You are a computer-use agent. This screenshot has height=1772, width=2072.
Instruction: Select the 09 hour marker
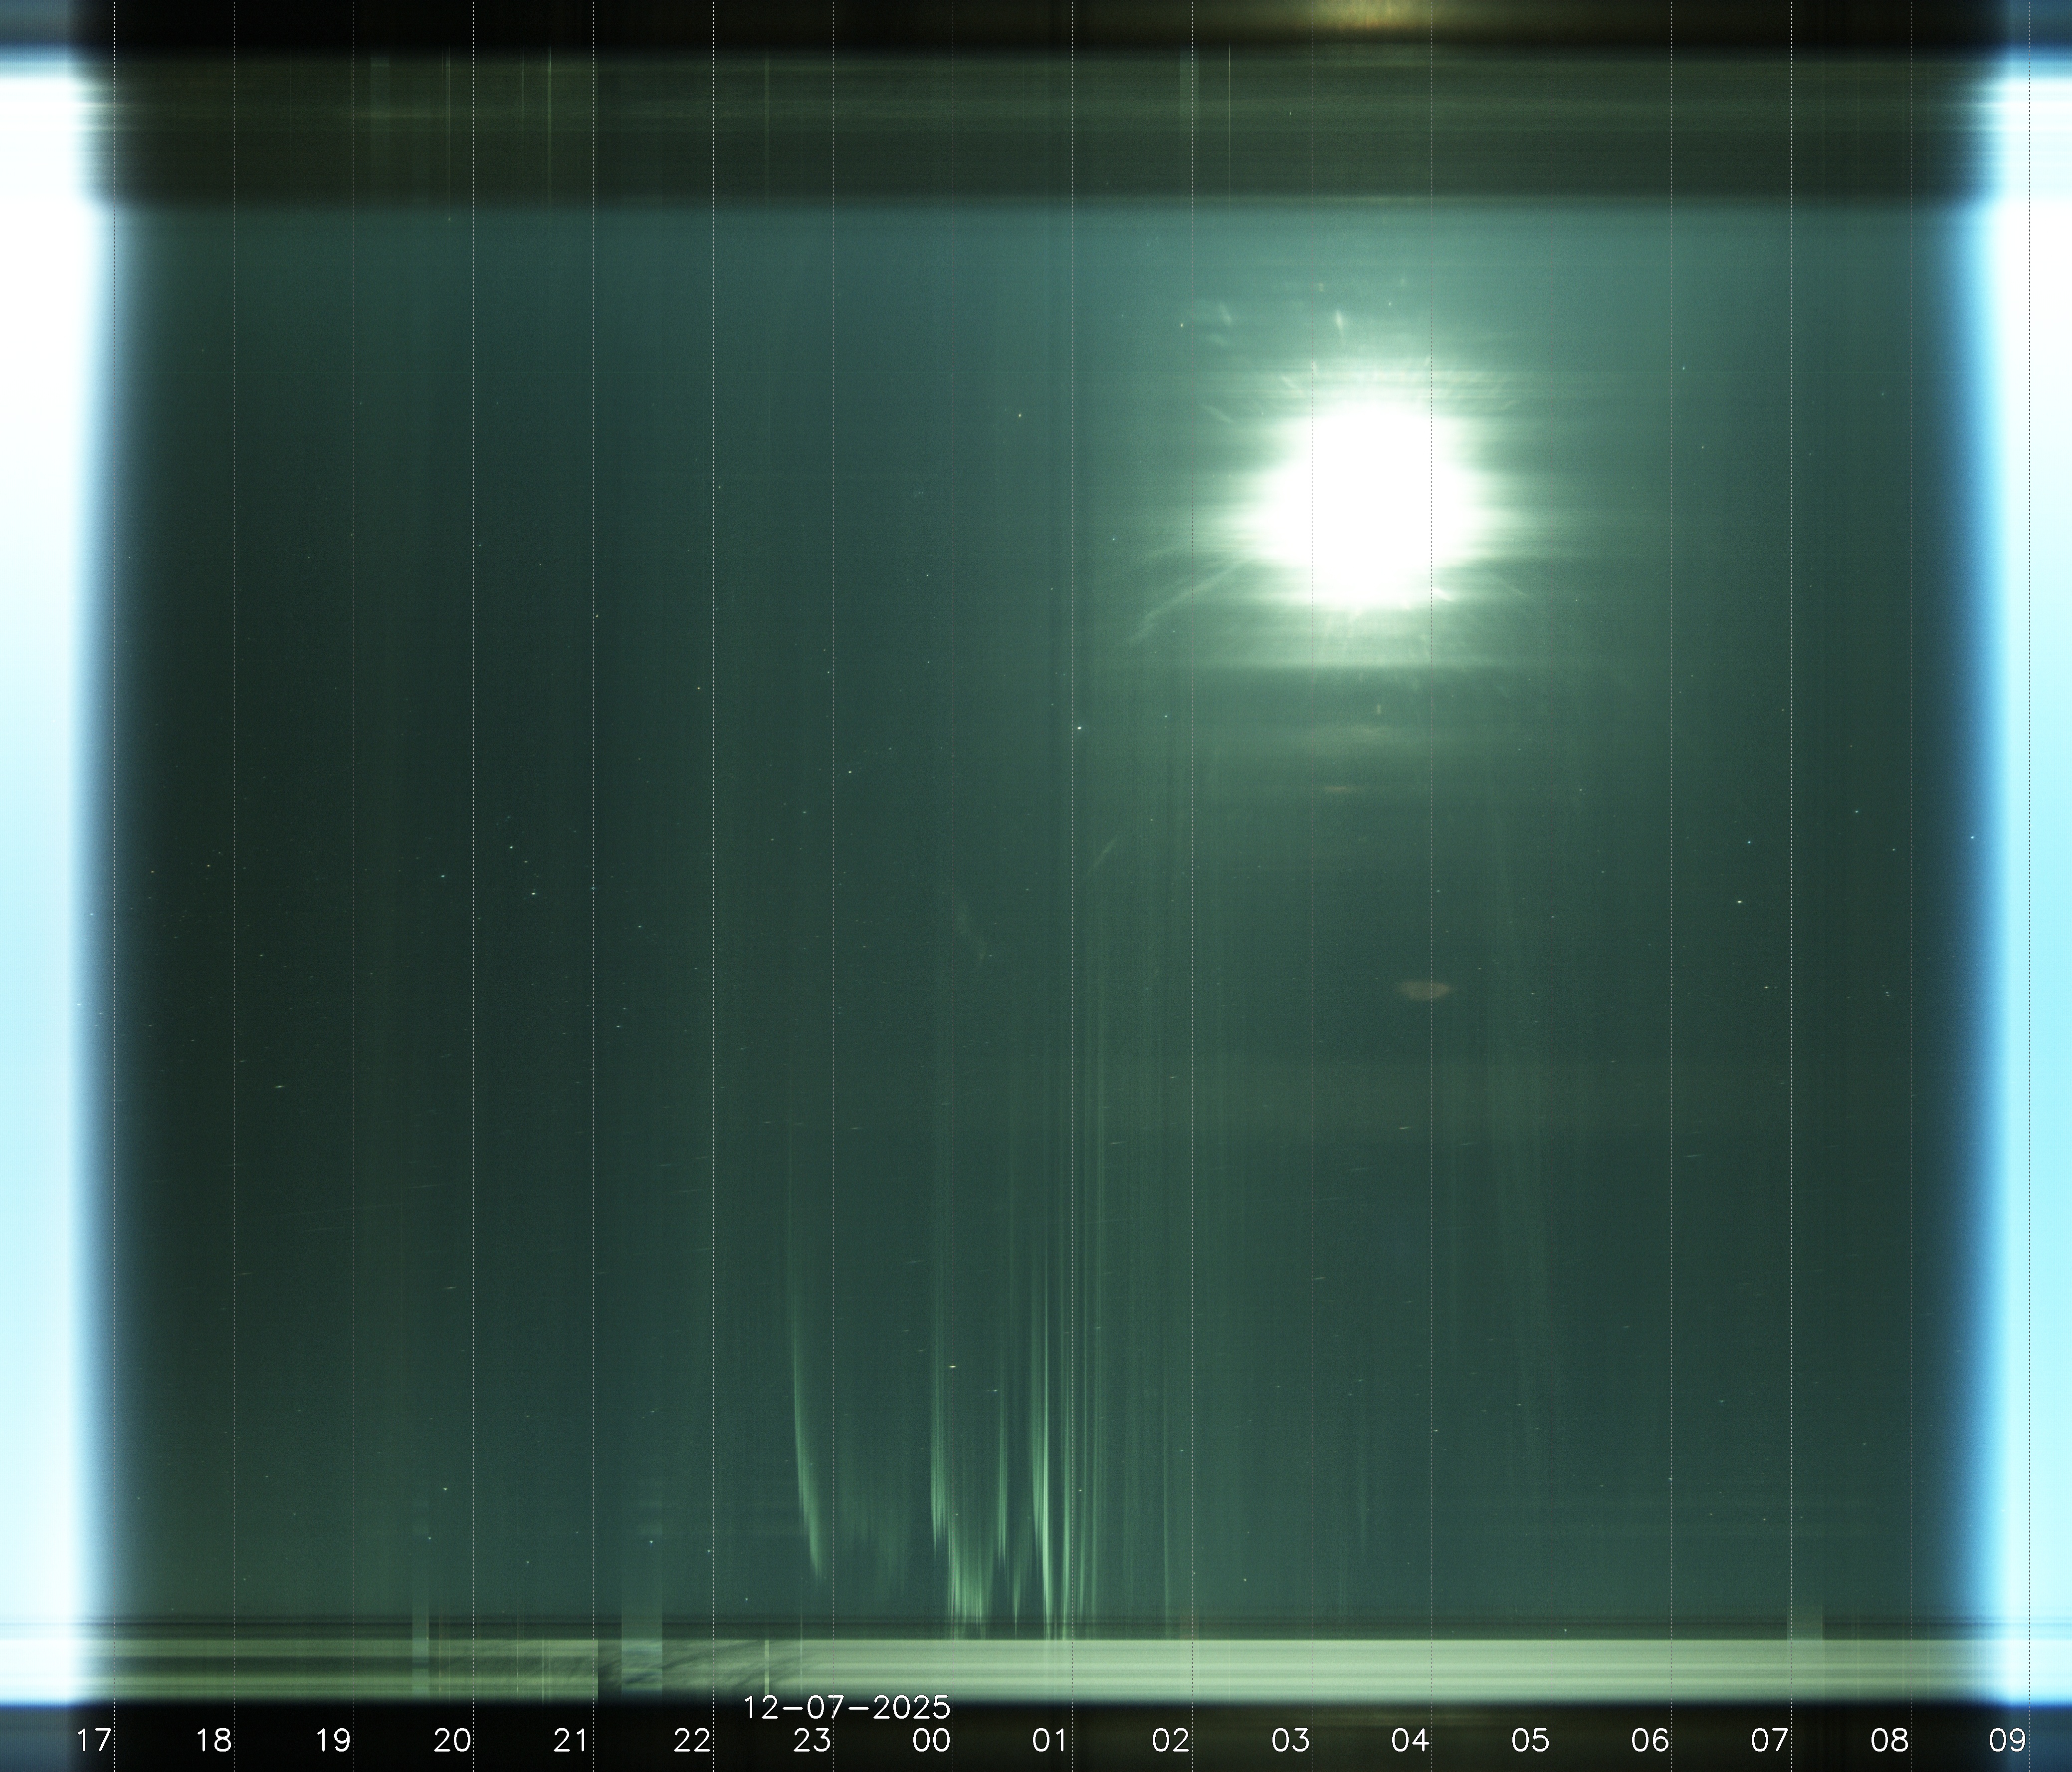2007,1741
